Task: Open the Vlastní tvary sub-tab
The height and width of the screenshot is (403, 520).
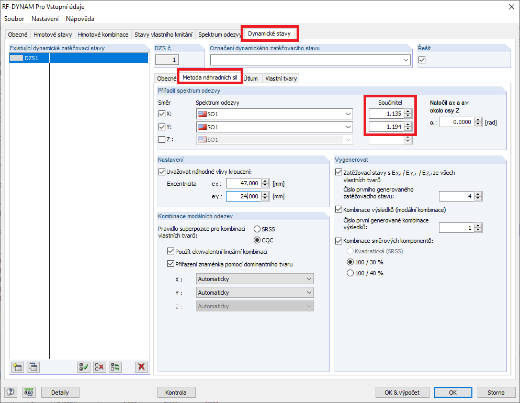Action: click(281, 79)
